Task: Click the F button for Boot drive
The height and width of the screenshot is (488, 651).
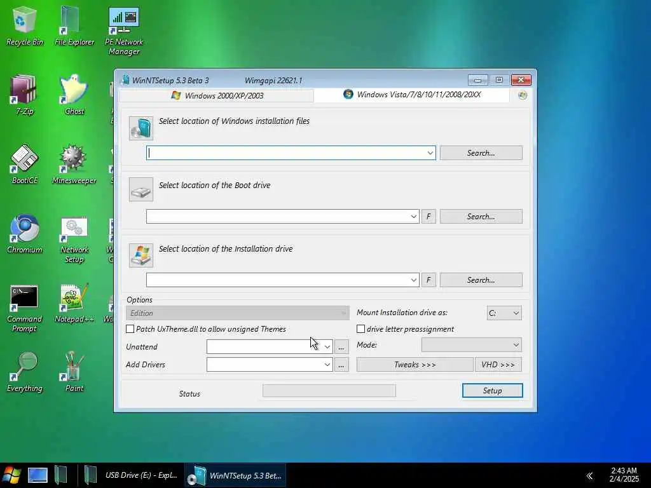Action: (428, 217)
